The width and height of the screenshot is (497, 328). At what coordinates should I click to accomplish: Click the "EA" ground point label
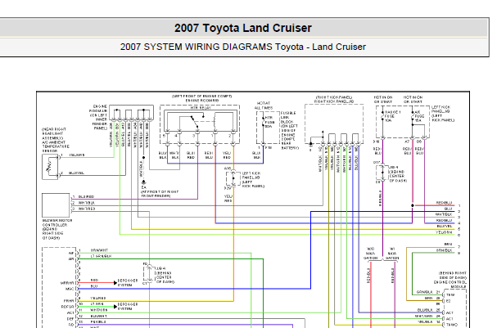(143, 187)
